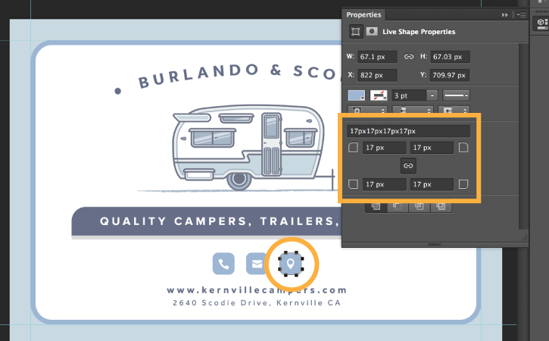The image size is (549, 341).
Task: Click the Combine Shapes pathfinder icon
Action: tap(376, 206)
